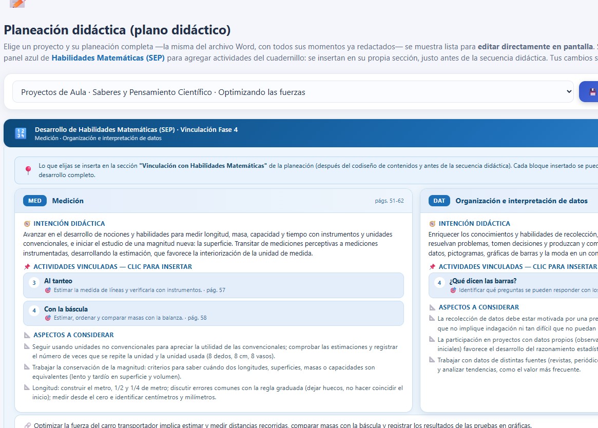Insert the 'Con la báscula' activity

[213, 313]
